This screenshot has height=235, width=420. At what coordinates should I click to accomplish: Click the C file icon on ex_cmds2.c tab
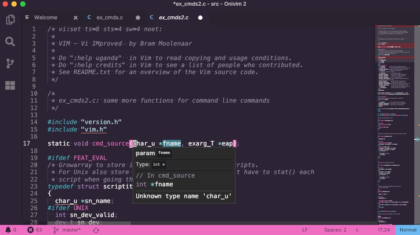152,18
